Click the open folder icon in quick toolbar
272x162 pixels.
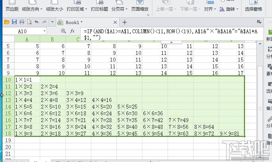click(7, 22)
